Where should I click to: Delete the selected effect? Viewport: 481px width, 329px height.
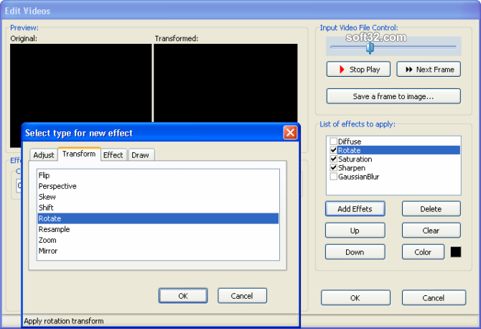(x=431, y=209)
